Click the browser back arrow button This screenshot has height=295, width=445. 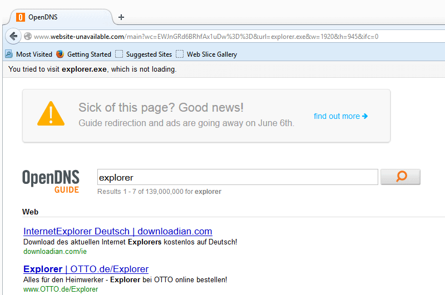[13, 36]
